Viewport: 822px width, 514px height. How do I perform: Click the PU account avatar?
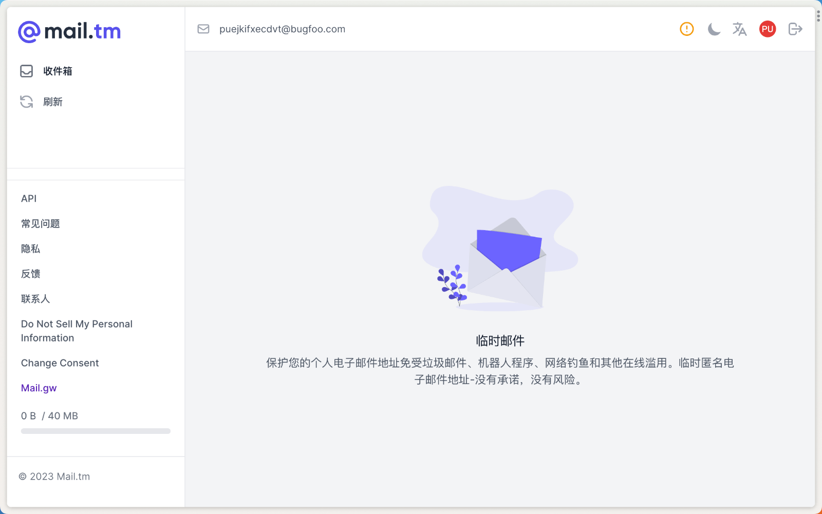click(767, 29)
